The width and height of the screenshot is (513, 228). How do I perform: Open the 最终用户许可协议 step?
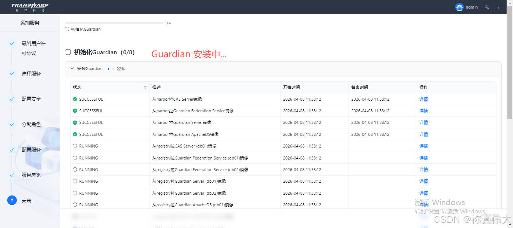[34, 48]
